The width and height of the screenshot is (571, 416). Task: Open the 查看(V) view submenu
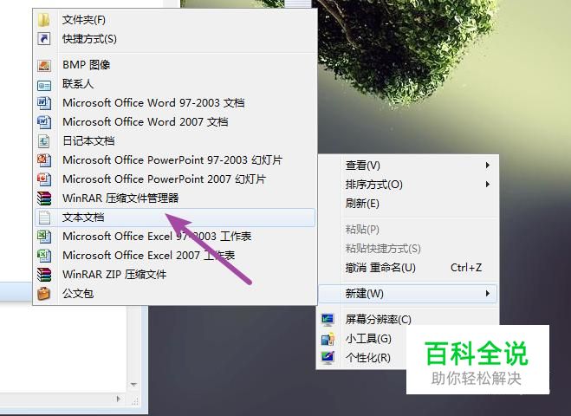(x=407, y=166)
